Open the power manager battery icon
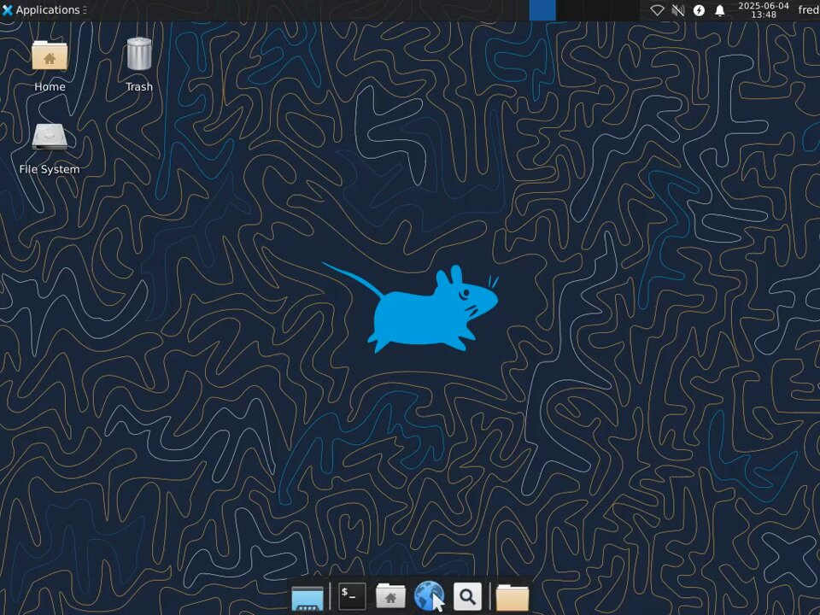This screenshot has height=615, width=820. tap(699, 10)
